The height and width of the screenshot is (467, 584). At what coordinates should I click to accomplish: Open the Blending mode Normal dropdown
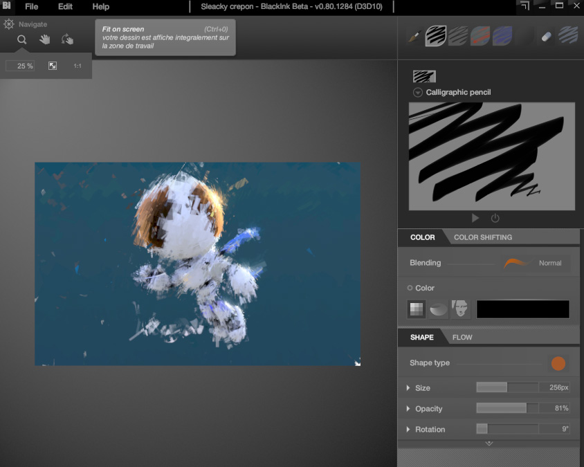[536, 263]
